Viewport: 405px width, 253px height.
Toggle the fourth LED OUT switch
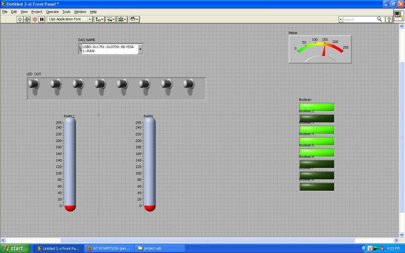coord(100,84)
